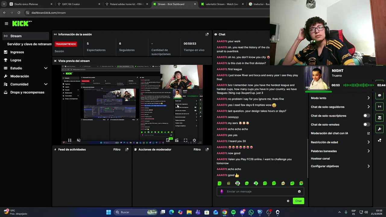Open stream preview settings gear
The width and height of the screenshot is (386, 217).
tap(194, 140)
